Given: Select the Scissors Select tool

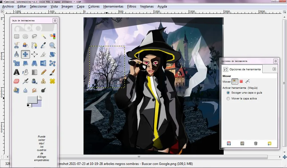Looking at the screenshot, I should click(17, 45).
